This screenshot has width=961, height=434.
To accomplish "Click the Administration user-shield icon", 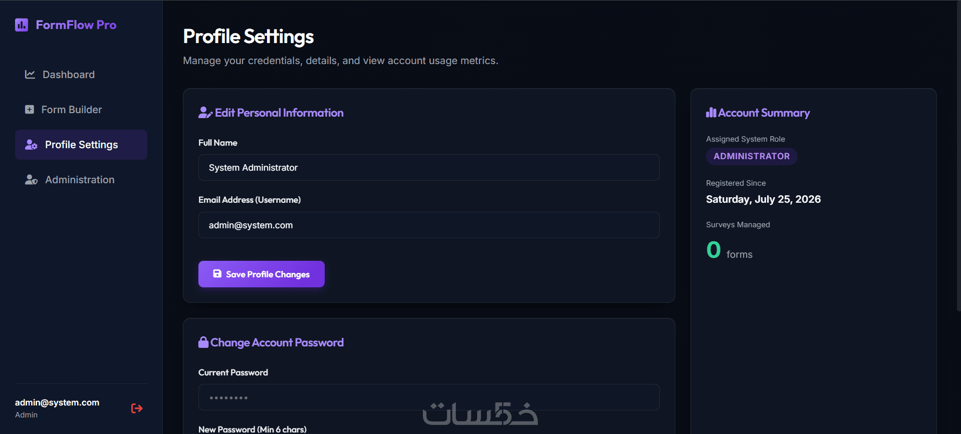I will pos(31,180).
